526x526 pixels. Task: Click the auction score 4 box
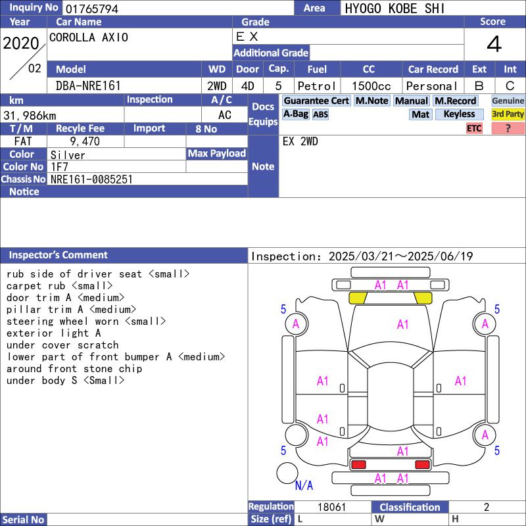[494, 45]
